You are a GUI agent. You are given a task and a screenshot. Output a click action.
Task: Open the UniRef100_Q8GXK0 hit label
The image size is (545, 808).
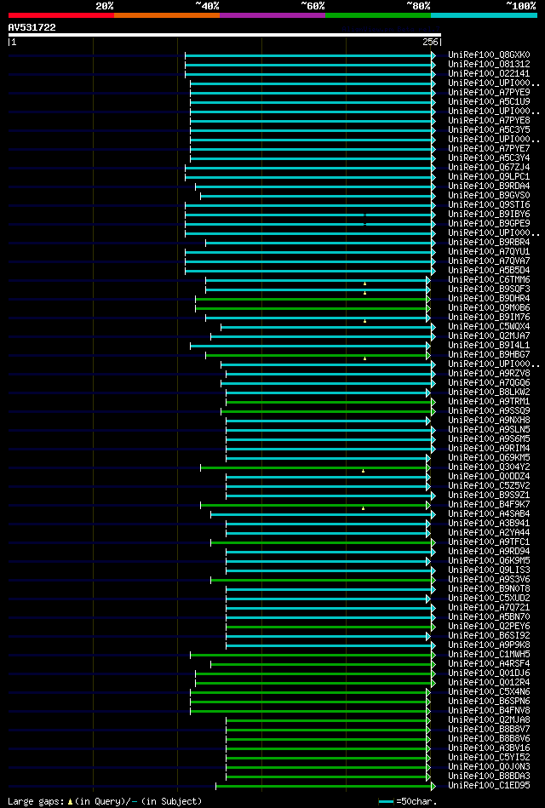point(489,55)
